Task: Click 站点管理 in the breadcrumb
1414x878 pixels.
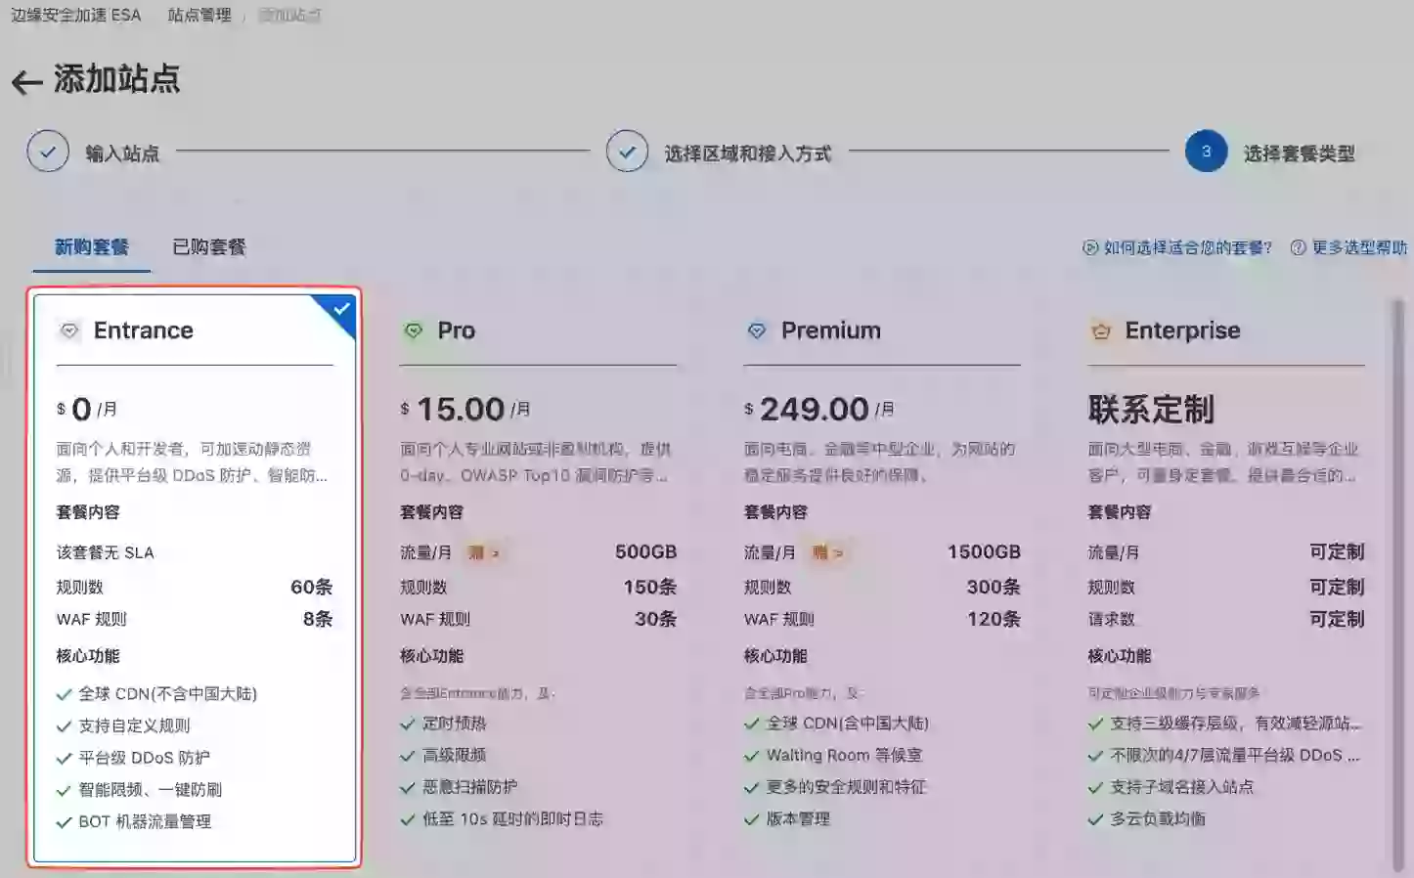Action: tap(200, 16)
